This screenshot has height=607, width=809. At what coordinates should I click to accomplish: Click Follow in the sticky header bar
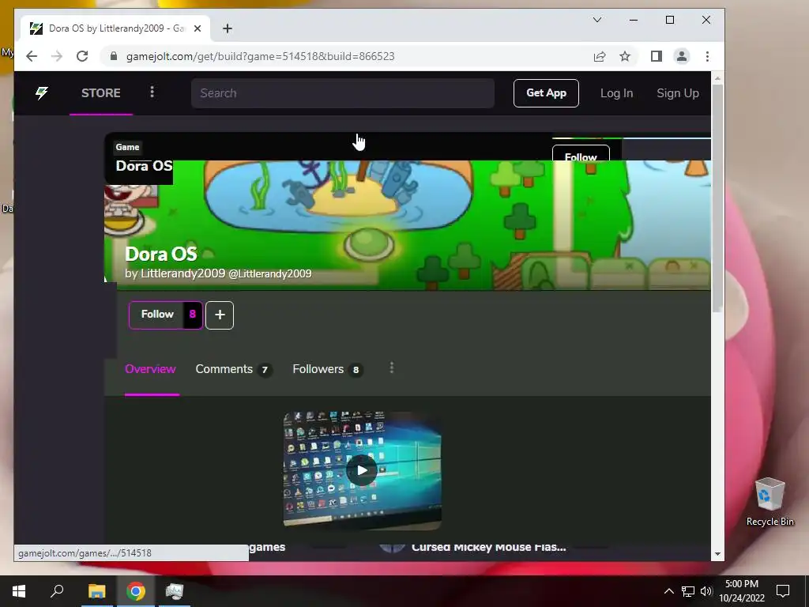(581, 153)
